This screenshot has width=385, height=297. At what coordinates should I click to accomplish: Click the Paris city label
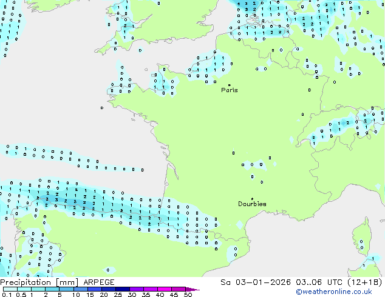230,90
